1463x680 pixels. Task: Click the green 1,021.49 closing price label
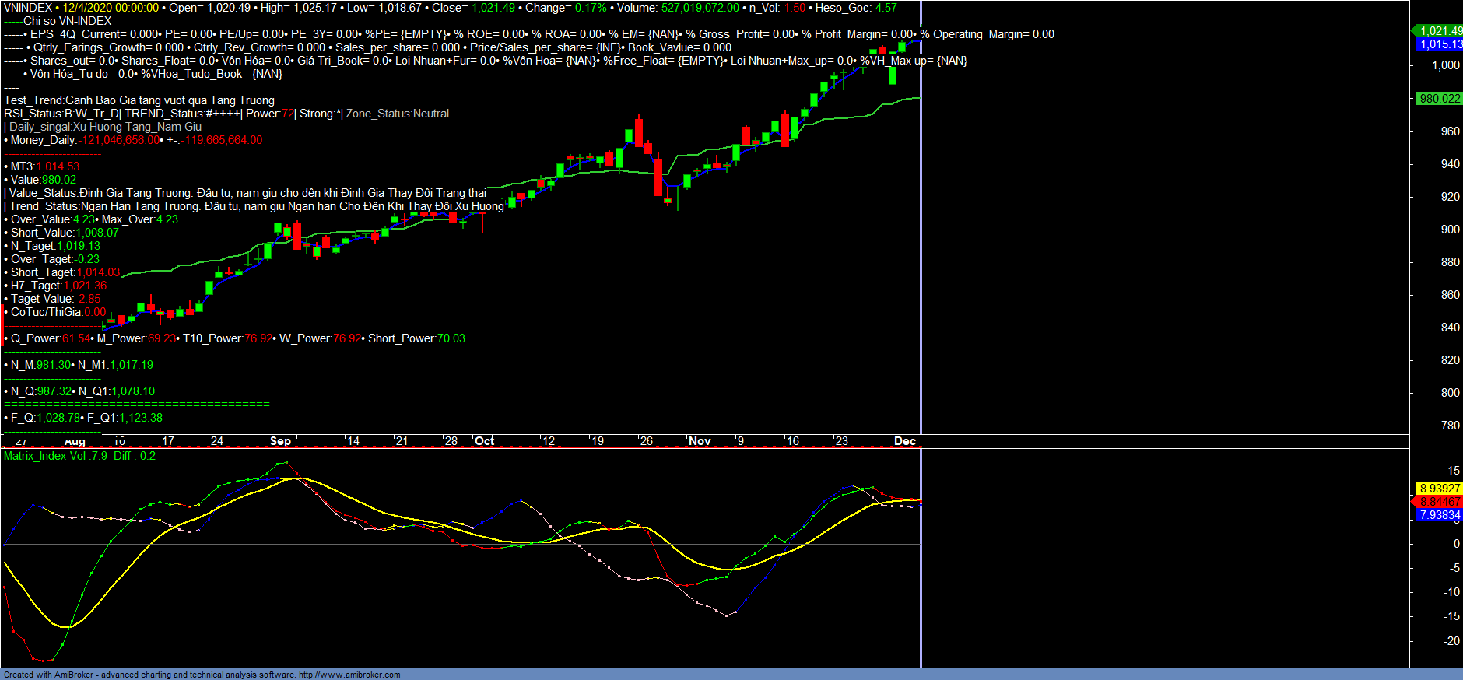pos(1440,31)
